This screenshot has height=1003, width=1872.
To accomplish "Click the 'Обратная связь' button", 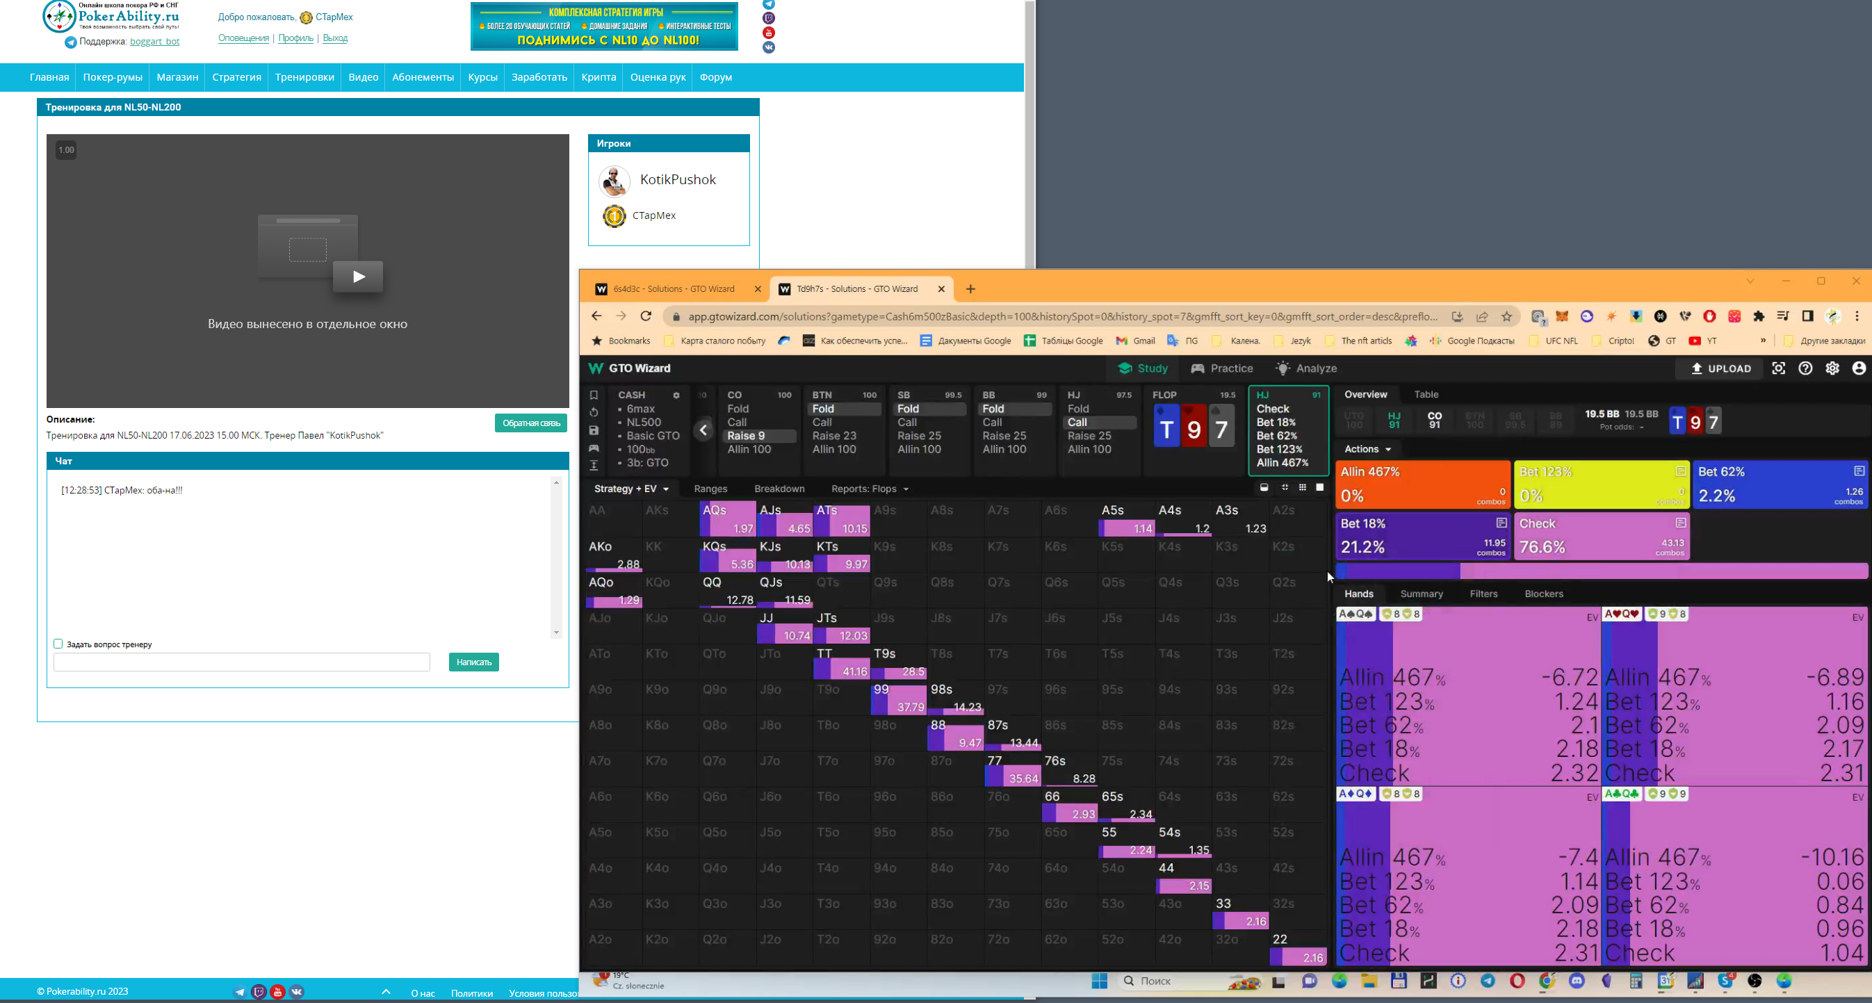I will pyautogui.click(x=531, y=423).
